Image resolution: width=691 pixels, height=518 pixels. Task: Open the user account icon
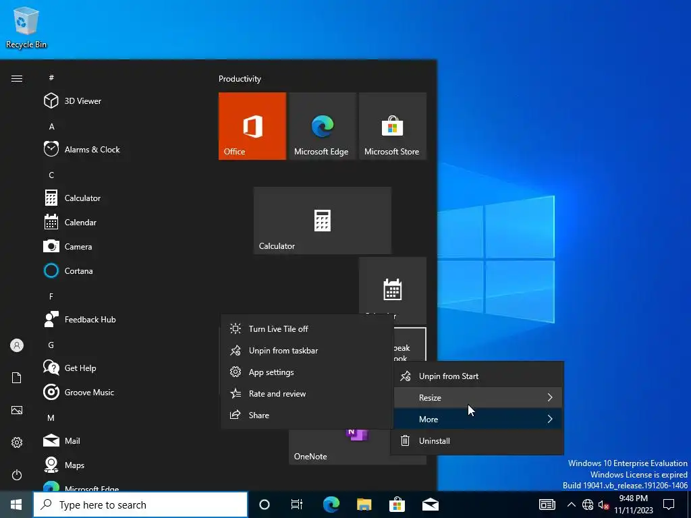click(17, 345)
